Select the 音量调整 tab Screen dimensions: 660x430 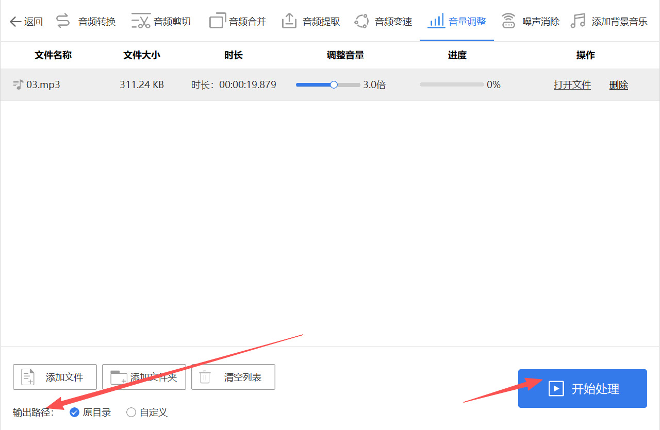click(457, 21)
